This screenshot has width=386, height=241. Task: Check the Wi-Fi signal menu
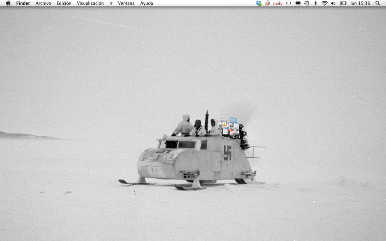(324, 3)
